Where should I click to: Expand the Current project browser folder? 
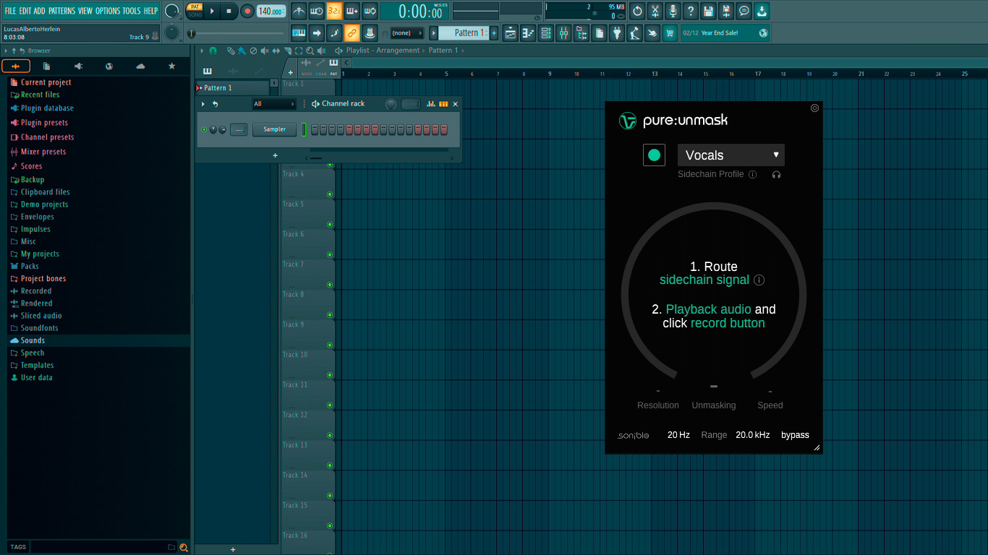46,82
